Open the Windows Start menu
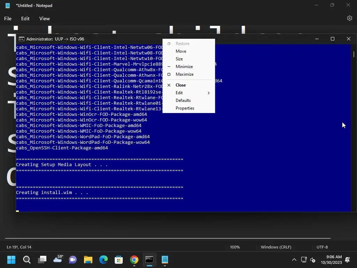This screenshot has height=268, width=357. point(11,260)
